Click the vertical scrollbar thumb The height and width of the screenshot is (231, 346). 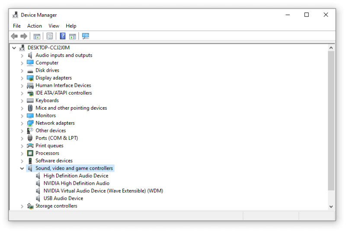pyautogui.click(x=331, y=120)
